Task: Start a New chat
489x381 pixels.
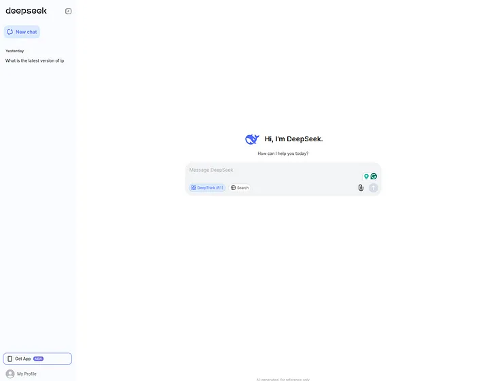Action: click(x=22, y=32)
